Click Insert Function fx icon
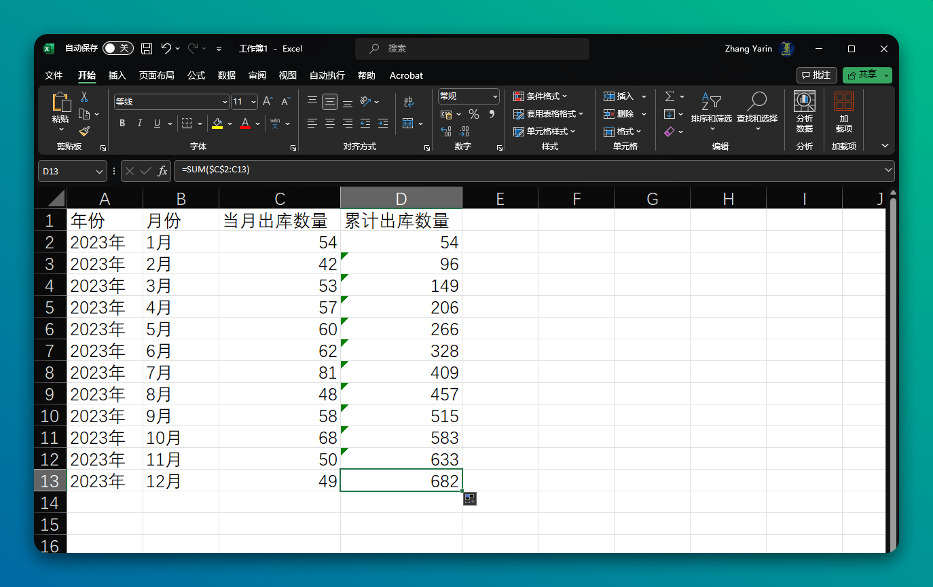 click(x=162, y=171)
